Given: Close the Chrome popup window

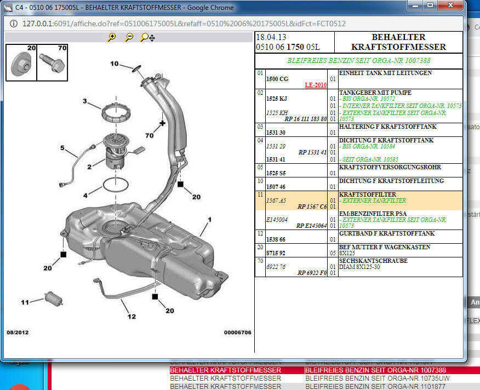Looking at the screenshot, I should (x=450, y=5).
